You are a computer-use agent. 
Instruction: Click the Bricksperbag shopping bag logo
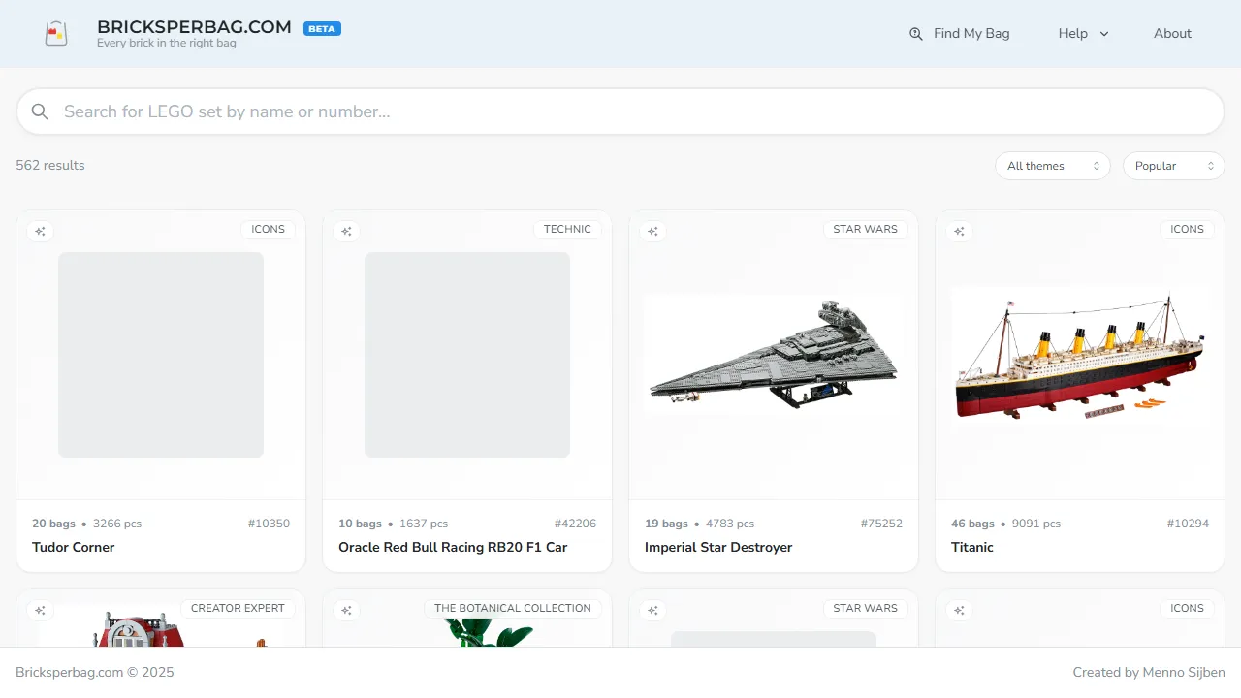pyautogui.click(x=56, y=34)
